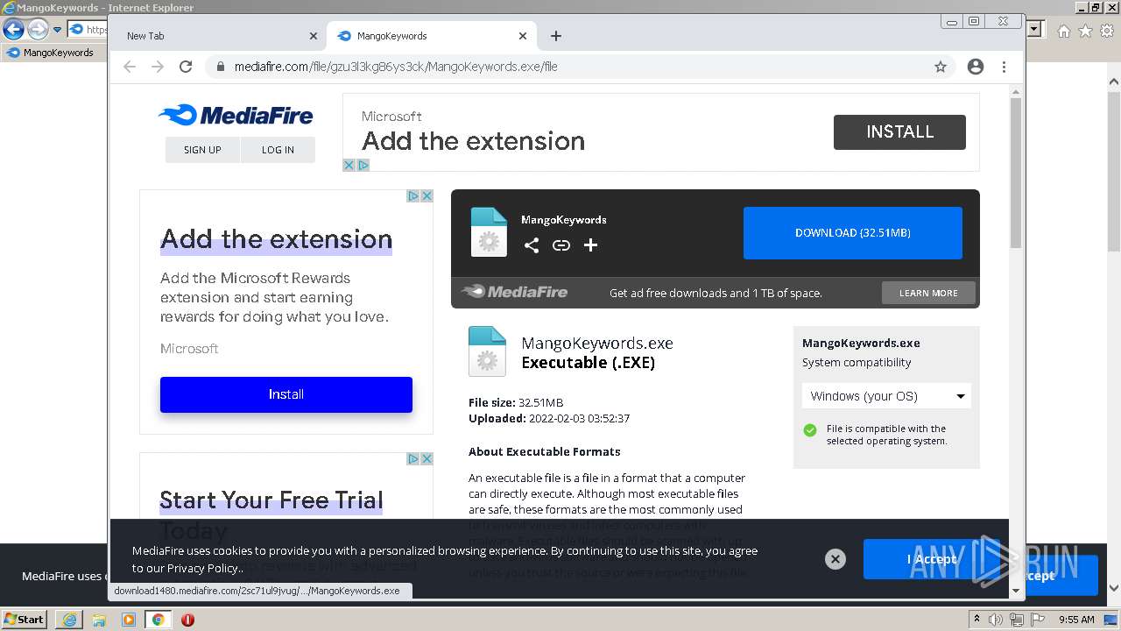Image resolution: width=1121 pixels, height=631 pixels.
Task: Bookmark this page with the star icon
Action: (941, 67)
